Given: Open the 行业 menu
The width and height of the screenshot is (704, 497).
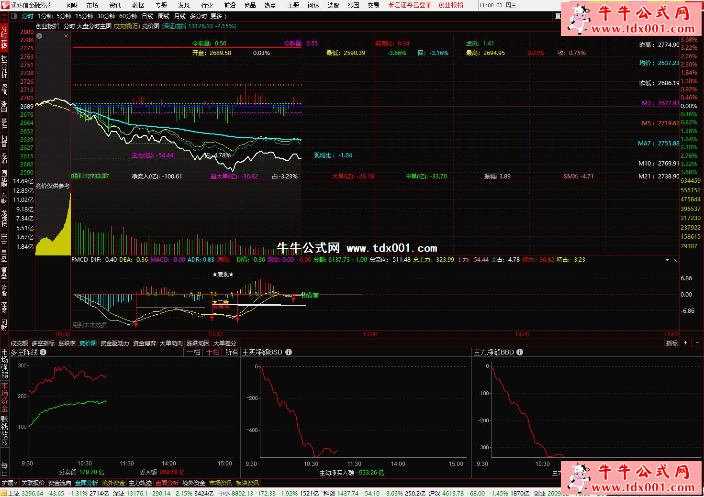Looking at the screenshot, I should [207, 5].
